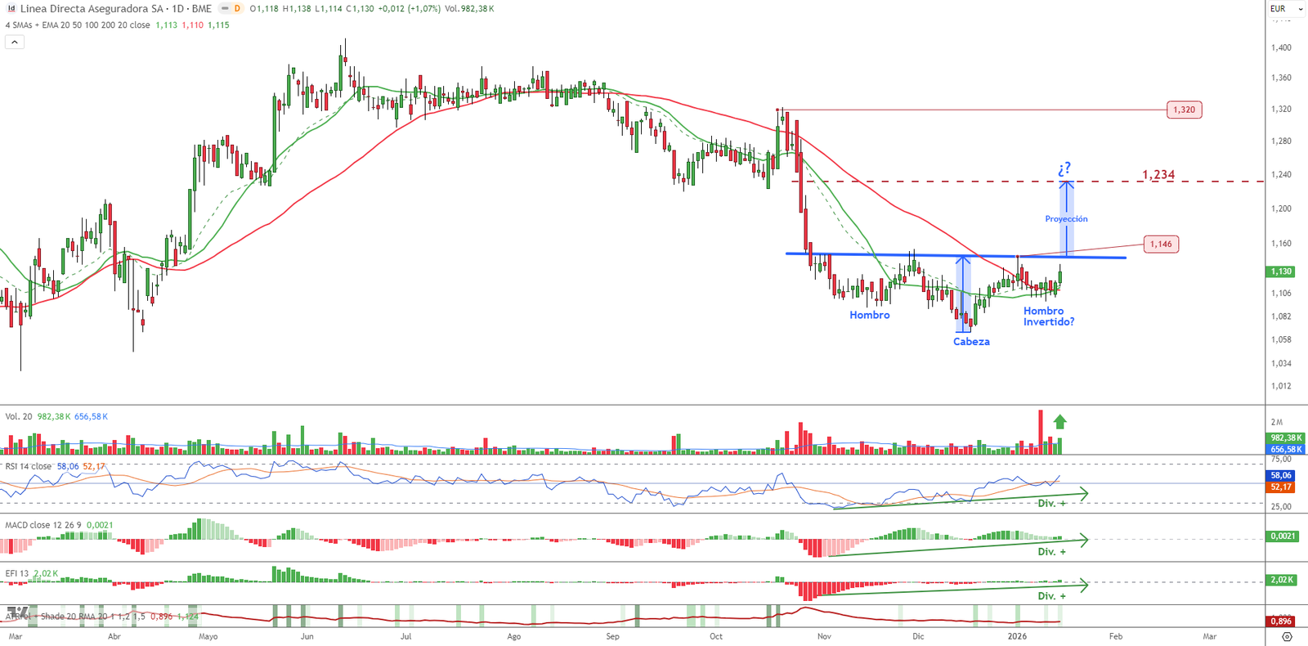Click the Linea Directa symbol logo icon
Viewport: 1308px width, 646px height.
[x=11, y=9]
